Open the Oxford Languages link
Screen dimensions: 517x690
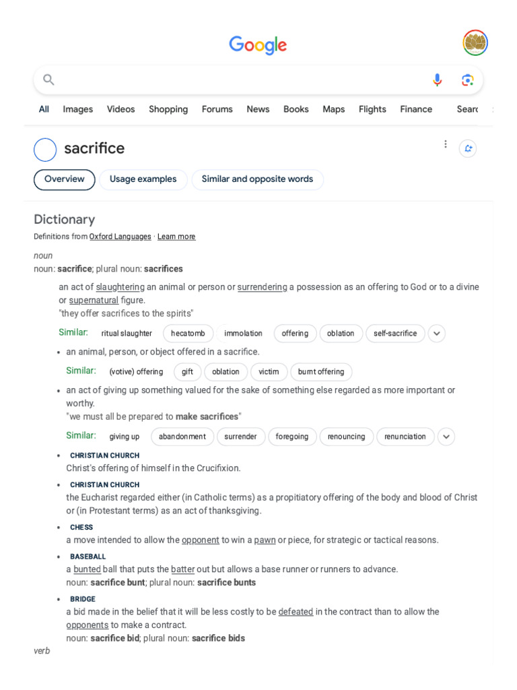120,237
